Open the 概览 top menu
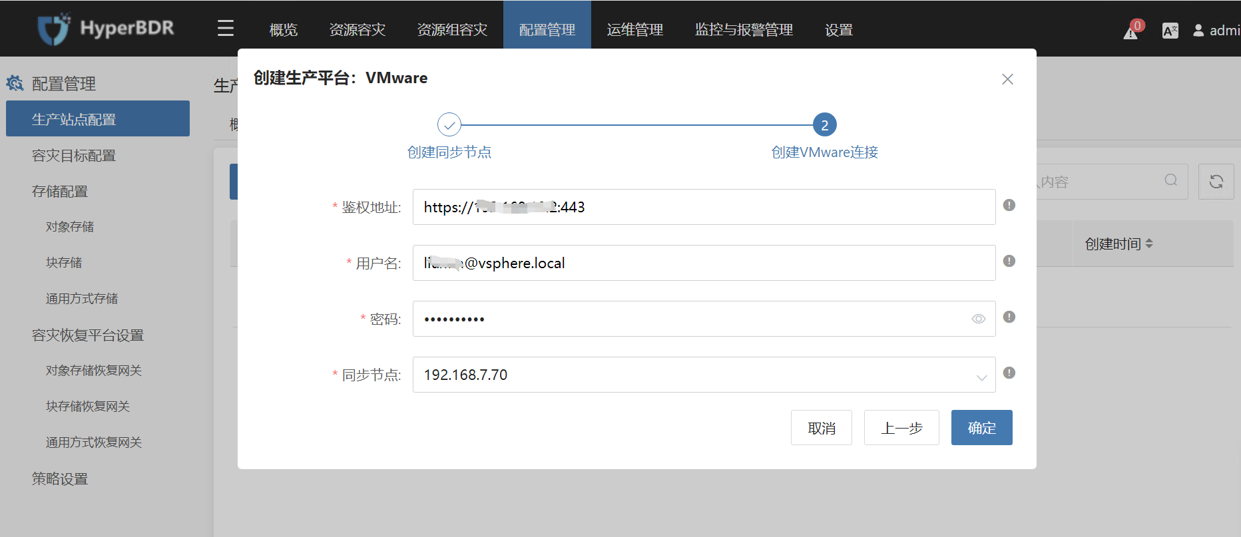1241x537 pixels. [x=283, y=29]
